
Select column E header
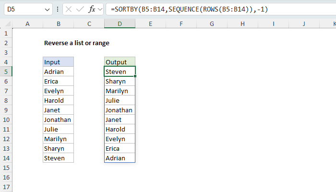coord(150,24)
